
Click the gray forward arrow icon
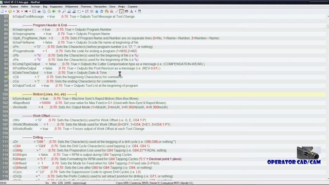[59, 11]
